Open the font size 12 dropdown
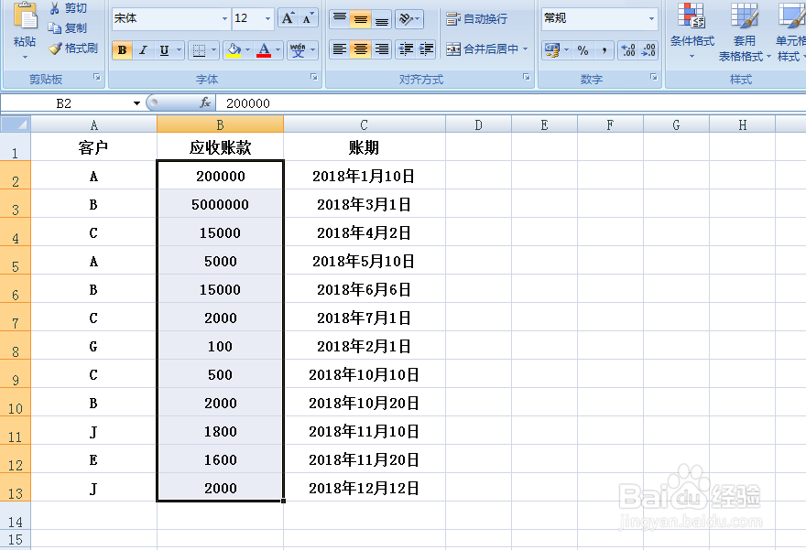 tap(267, 18)
